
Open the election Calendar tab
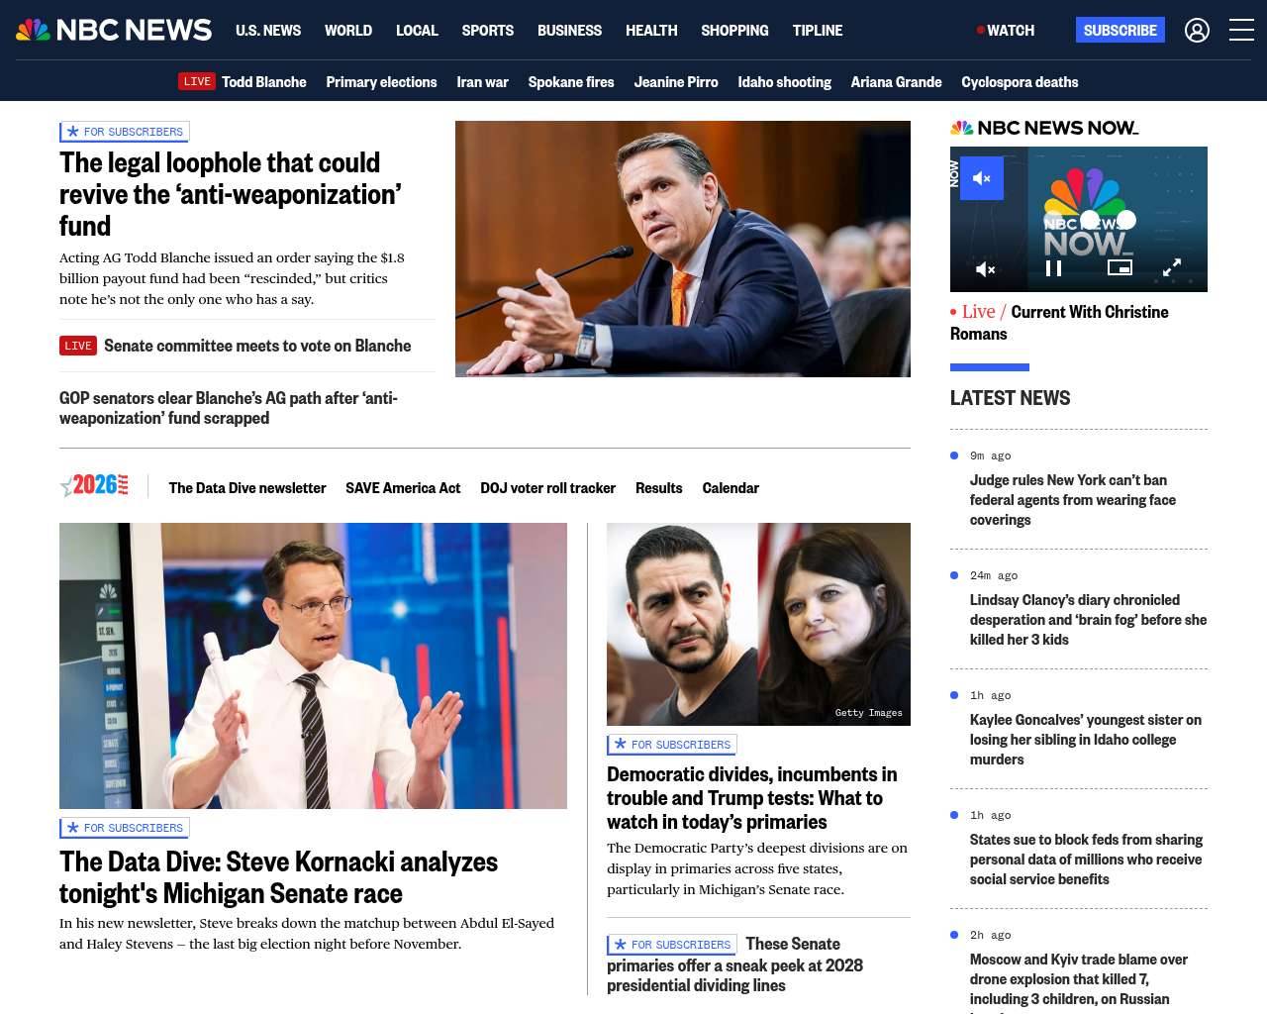(731, 488)
